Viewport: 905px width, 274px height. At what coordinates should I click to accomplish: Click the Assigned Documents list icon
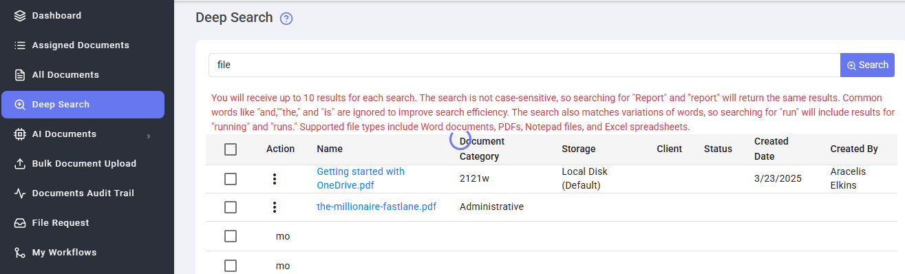[x=20, y=45]
